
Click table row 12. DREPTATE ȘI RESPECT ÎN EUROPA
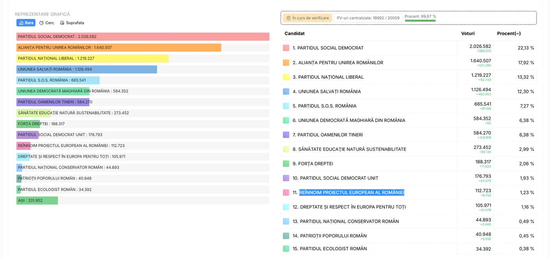409,207
